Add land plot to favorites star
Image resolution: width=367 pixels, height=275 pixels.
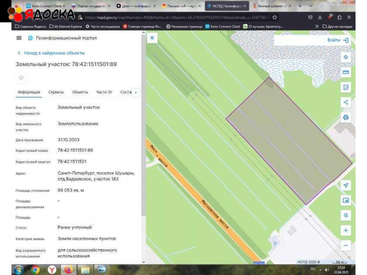pos(21,78)
